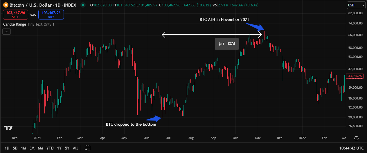
Task: Select the 3M time range
Action: click(32, 148)
